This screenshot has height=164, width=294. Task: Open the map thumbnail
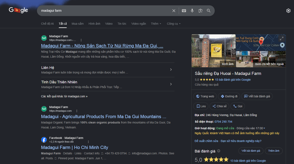(x=261, y=42)
